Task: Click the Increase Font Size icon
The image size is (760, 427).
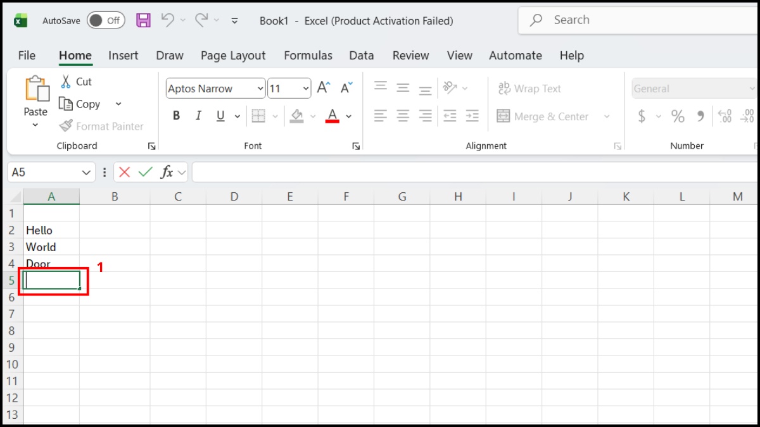Action: point(323,88)
